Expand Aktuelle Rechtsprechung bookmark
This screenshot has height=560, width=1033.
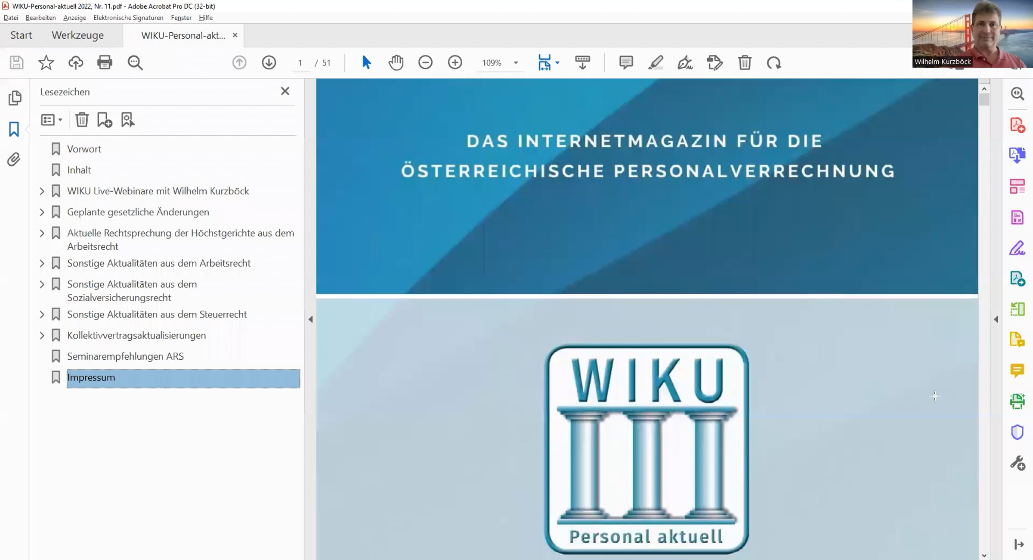coord(42,233)
